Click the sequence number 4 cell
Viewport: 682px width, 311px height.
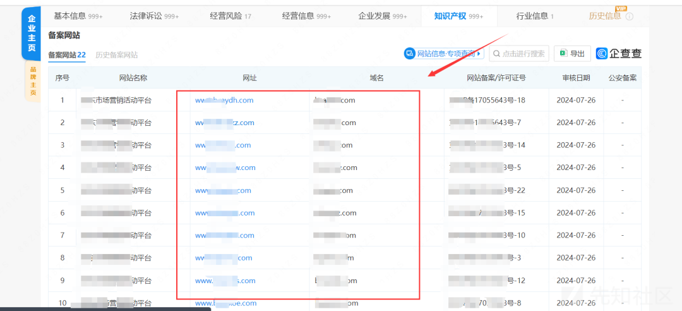click(62, 168)
